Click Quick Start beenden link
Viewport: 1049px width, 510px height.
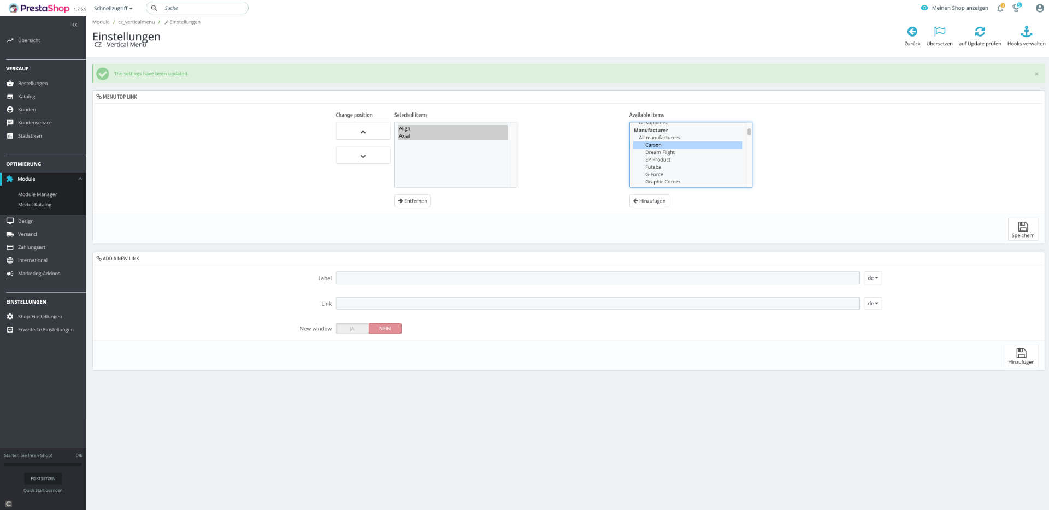tap(43, 490)
